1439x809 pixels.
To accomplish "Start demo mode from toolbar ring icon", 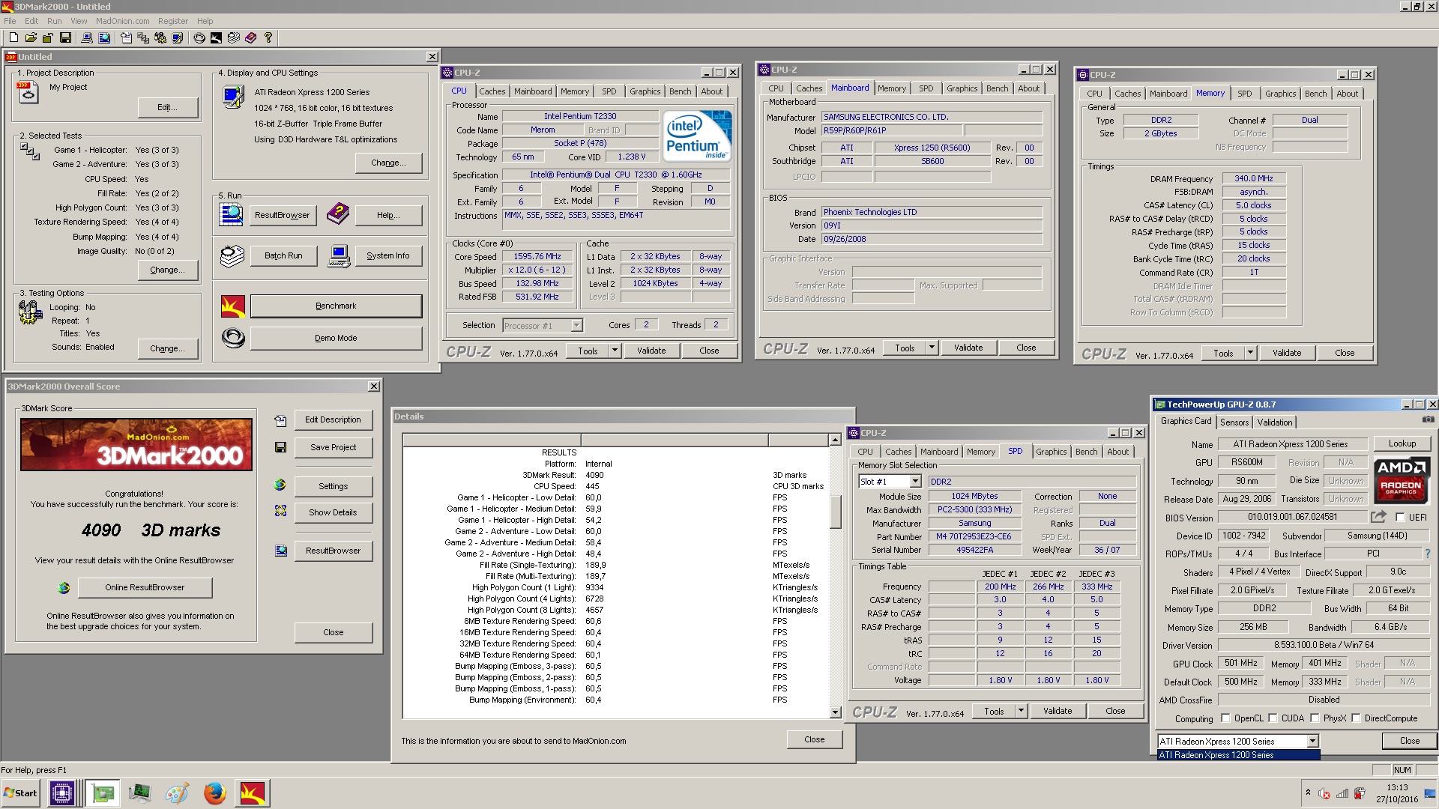I will click(x=199, y=37).
